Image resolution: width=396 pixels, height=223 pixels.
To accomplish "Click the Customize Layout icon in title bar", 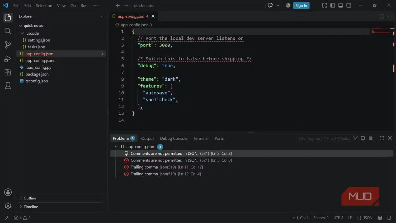I will (324, 5).
